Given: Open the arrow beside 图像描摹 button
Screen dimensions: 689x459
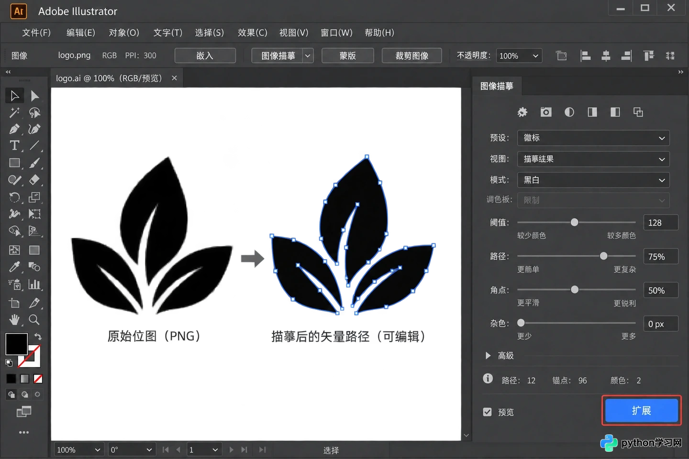Looking at the screenshot, I should point(308,56).
